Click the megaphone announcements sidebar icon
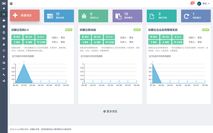Viewport: 213px width, 133px height. click(x=4, y=68)
